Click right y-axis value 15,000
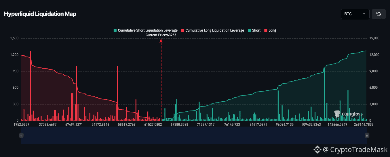Viewport: 390px width, 157px height. (374, 38)
